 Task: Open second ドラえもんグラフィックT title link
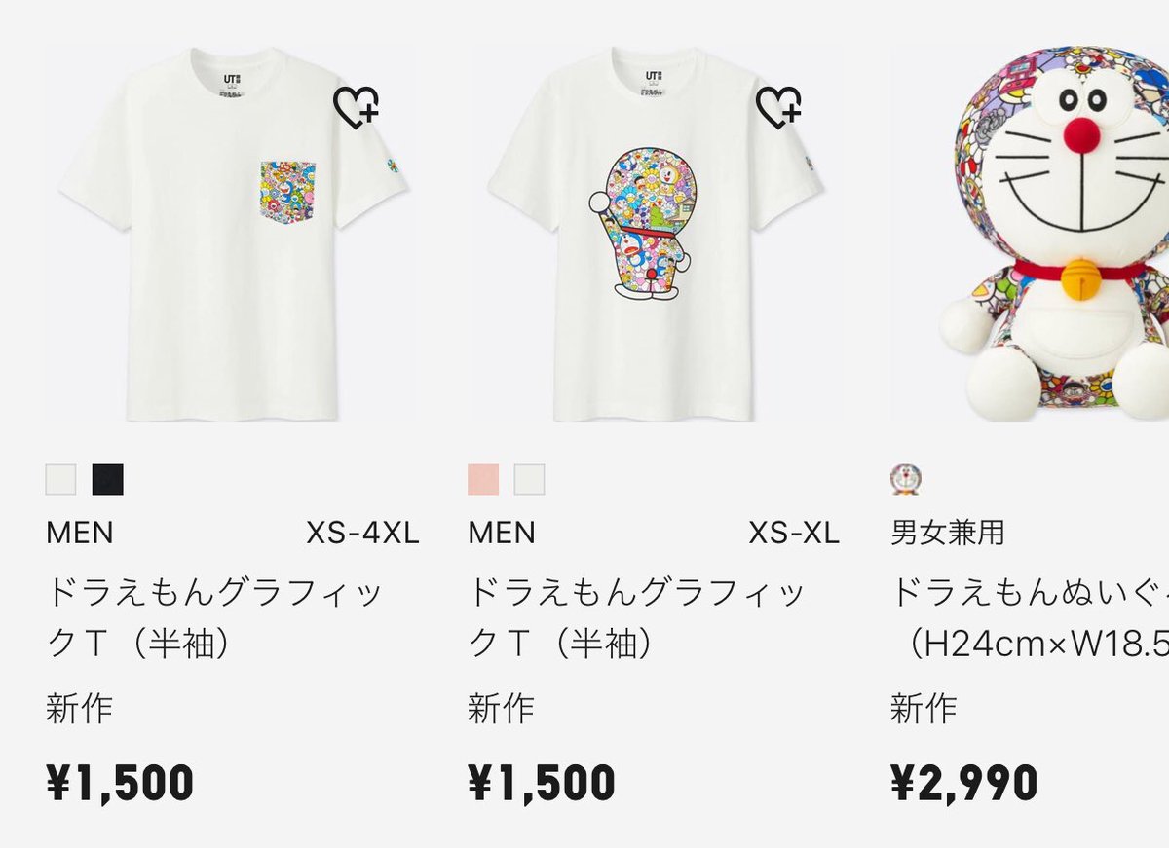[637, 617]
